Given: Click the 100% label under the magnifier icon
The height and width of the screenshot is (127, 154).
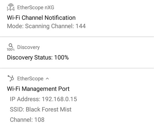Looking at the screenshot, I should coord(11,49).
